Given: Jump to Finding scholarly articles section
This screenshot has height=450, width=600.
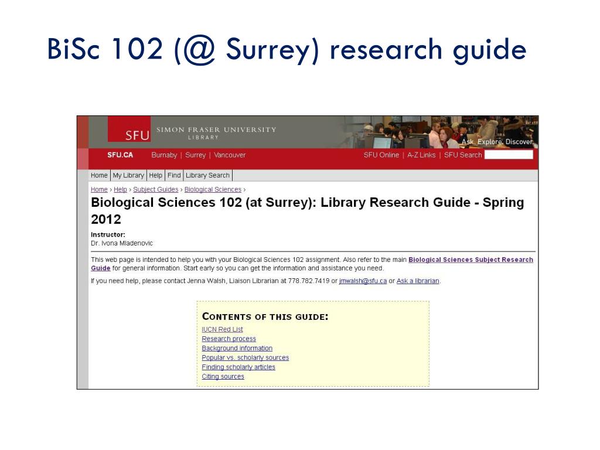Looking at the screenshot, I should coord(238,367).
